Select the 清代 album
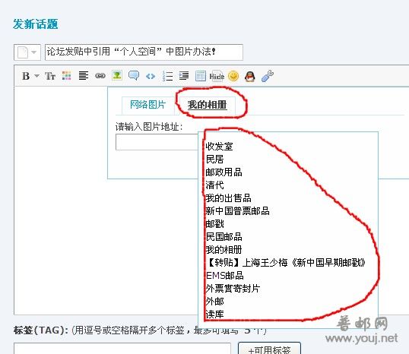The width and height of the screenshot is (409, 354). tap(214, 185)
